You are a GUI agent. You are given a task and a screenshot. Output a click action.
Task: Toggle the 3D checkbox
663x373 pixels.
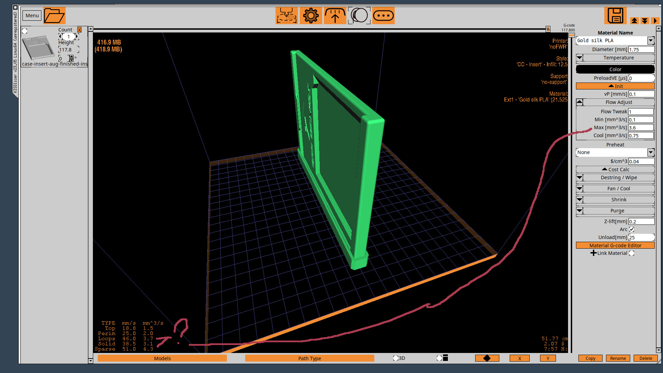(x=396, y=358)
